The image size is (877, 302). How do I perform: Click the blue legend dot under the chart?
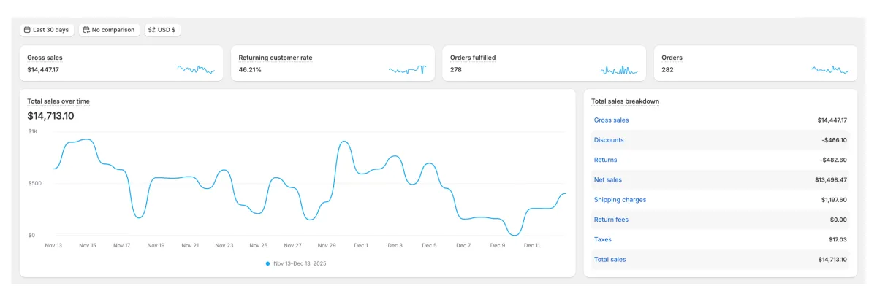click(x=268, y=263)
